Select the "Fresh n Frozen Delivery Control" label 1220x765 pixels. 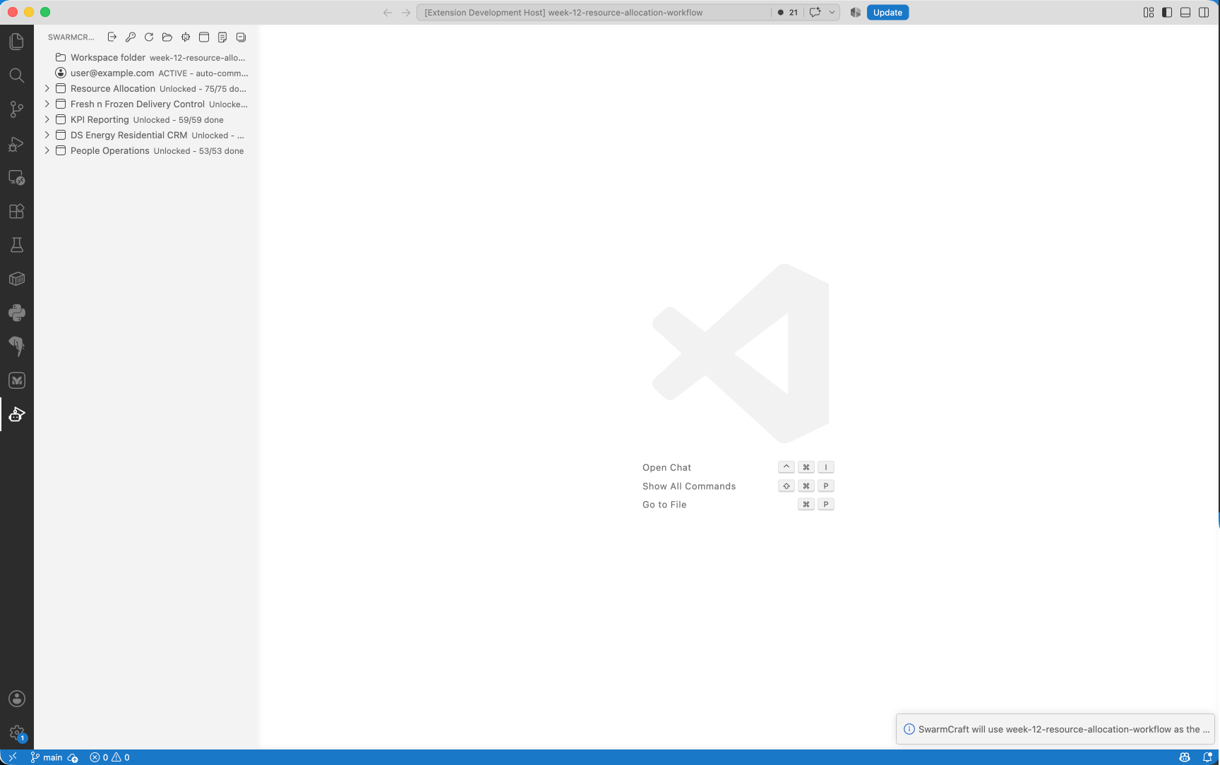(x=138, y=104)
